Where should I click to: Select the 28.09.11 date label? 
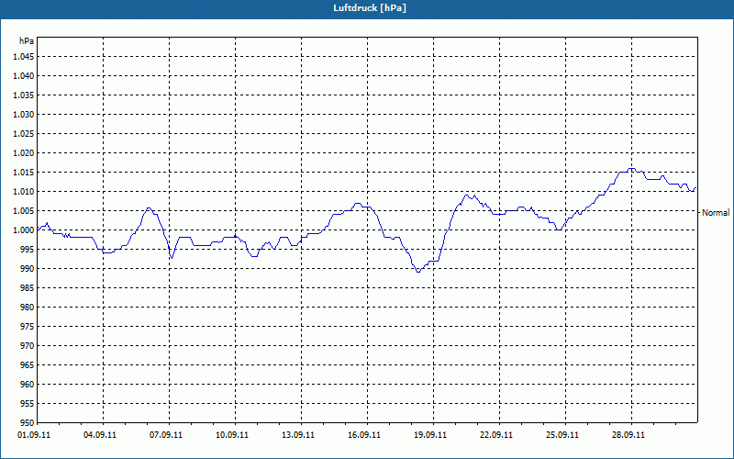[628, 435]
